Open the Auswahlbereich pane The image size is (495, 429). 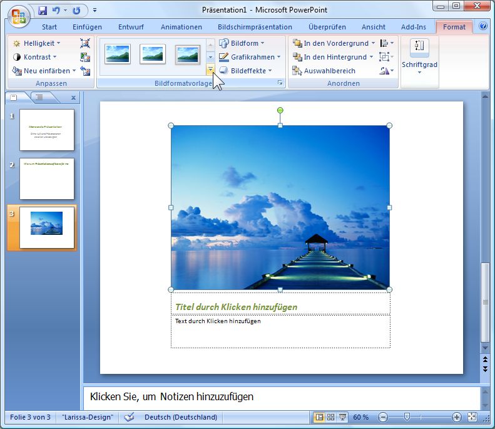(324, 71)
